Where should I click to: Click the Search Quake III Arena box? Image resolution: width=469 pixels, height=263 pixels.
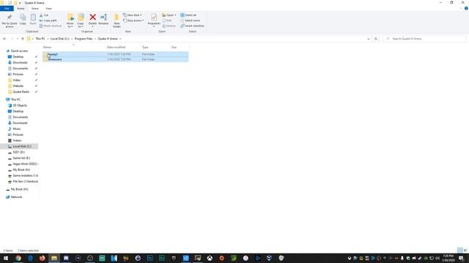[424, 39]
